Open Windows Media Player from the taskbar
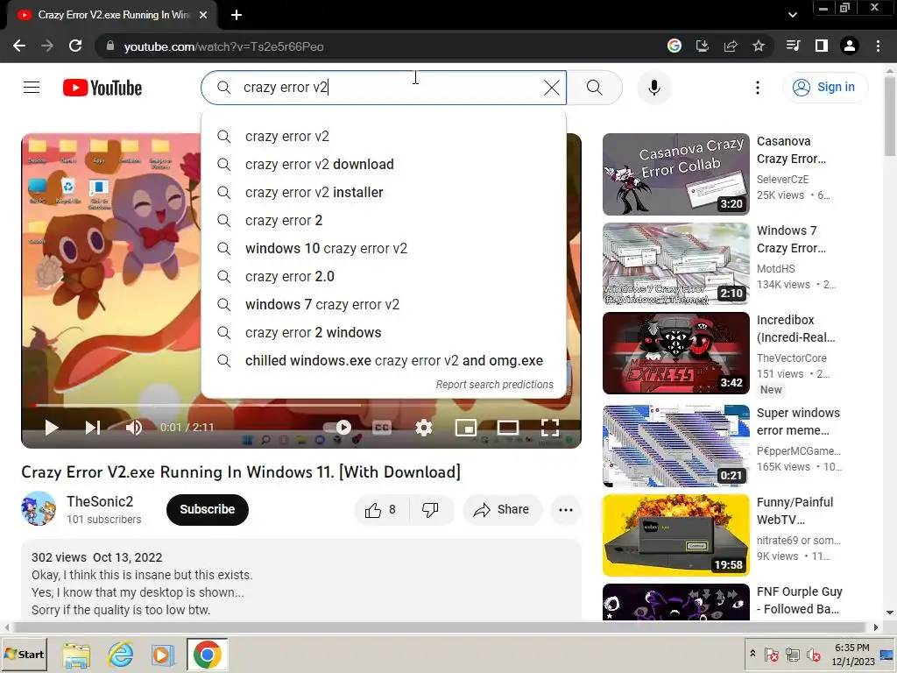The image size is (897, 673). tap(162, 654)
